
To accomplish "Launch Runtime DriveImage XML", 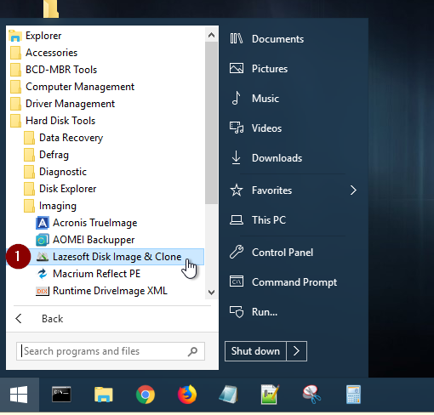I will click(x=106, y=291).
